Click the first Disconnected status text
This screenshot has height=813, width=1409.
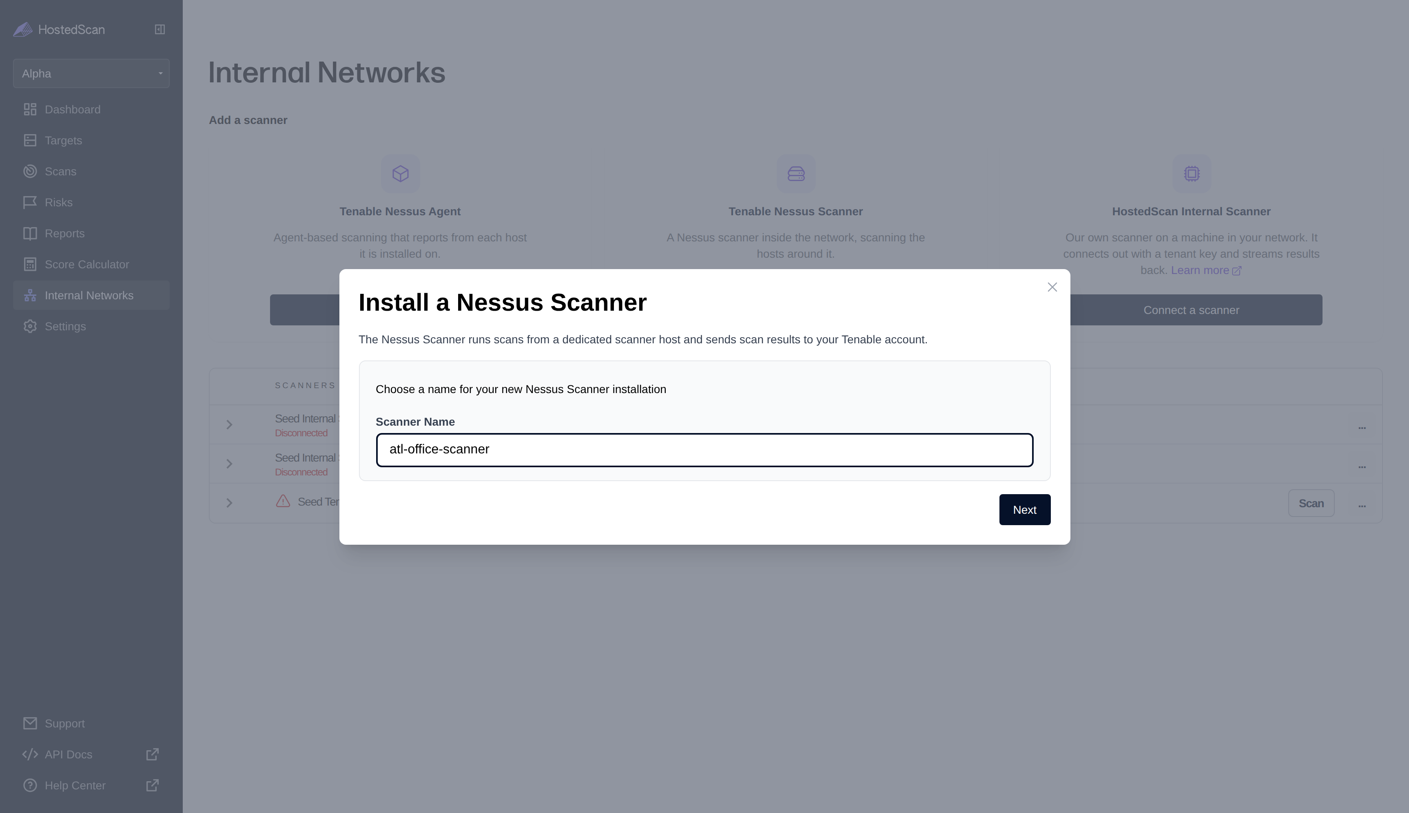(301, 433)
